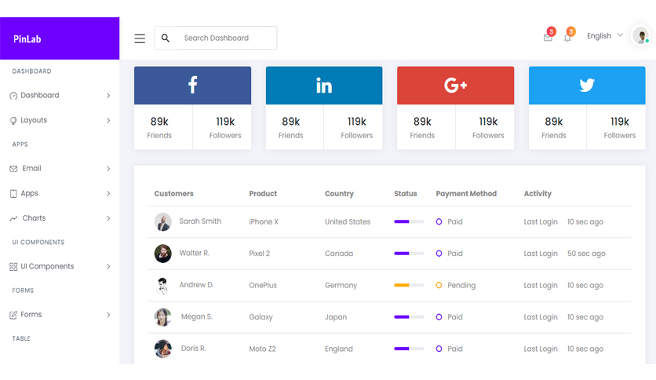Click Sarah Smith's status progress bar
Image resolution: width=656 pixels, height=380 pixels.
point(409,222)
